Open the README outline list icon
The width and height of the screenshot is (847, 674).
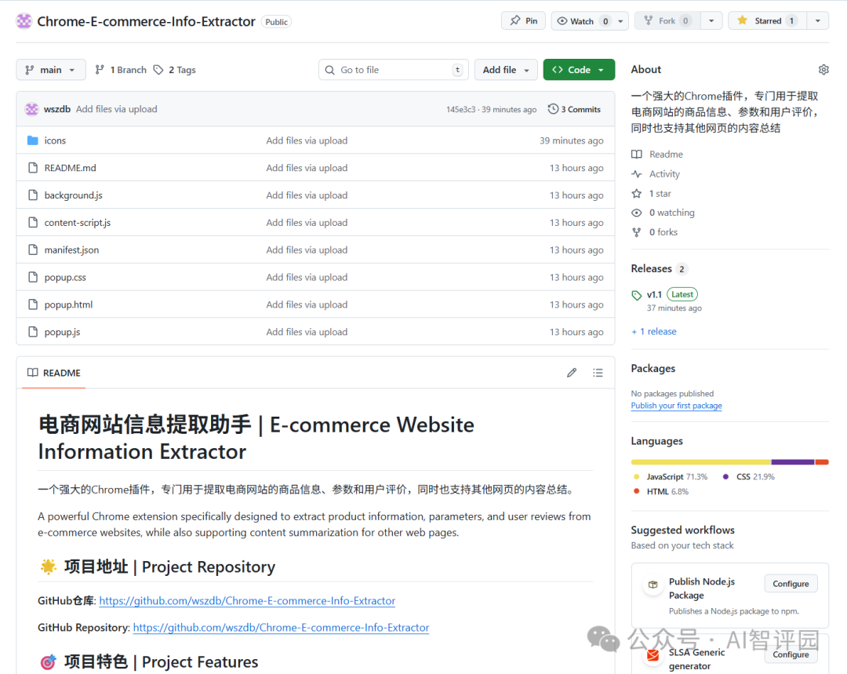[598, 372]
